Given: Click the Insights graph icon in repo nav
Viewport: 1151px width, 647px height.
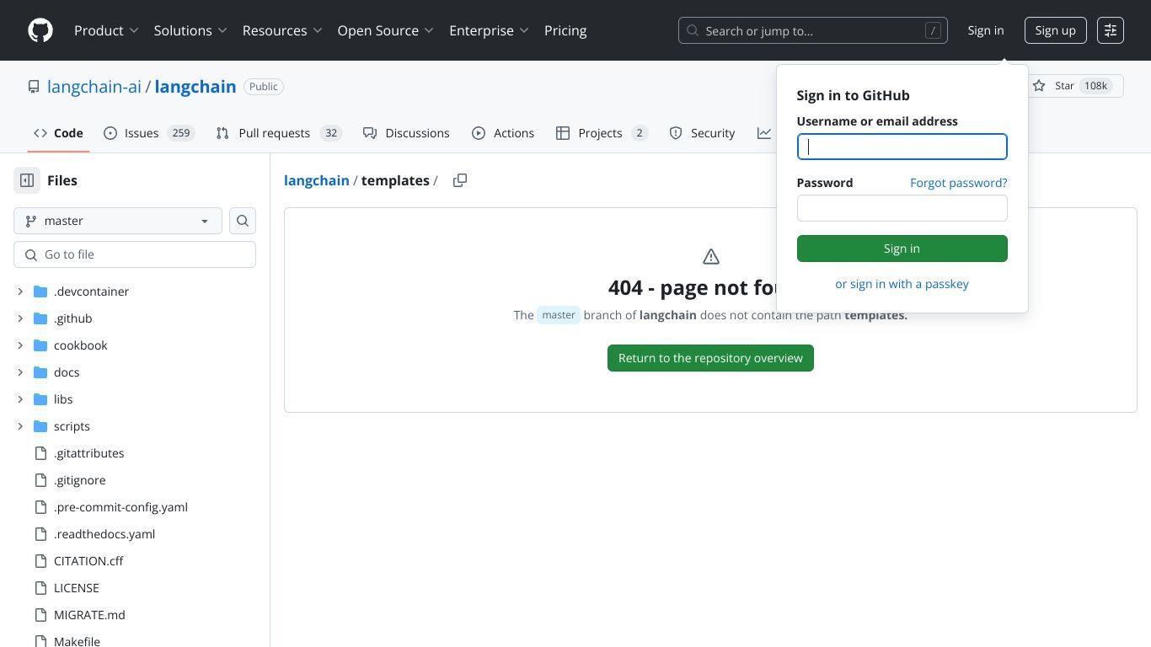Looking at the screenshot, I should tap(764, 133).
